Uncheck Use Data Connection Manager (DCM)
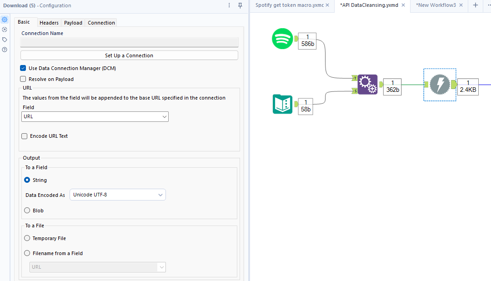Viewport: 491px width, 281px height. point(23,68)
